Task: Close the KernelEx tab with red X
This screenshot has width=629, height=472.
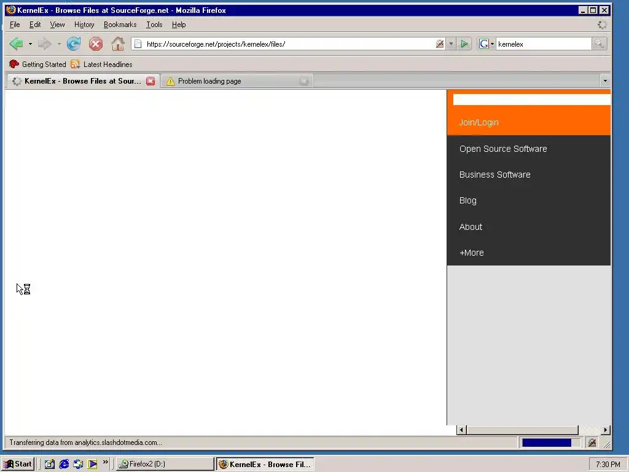Action: (150, 81)
